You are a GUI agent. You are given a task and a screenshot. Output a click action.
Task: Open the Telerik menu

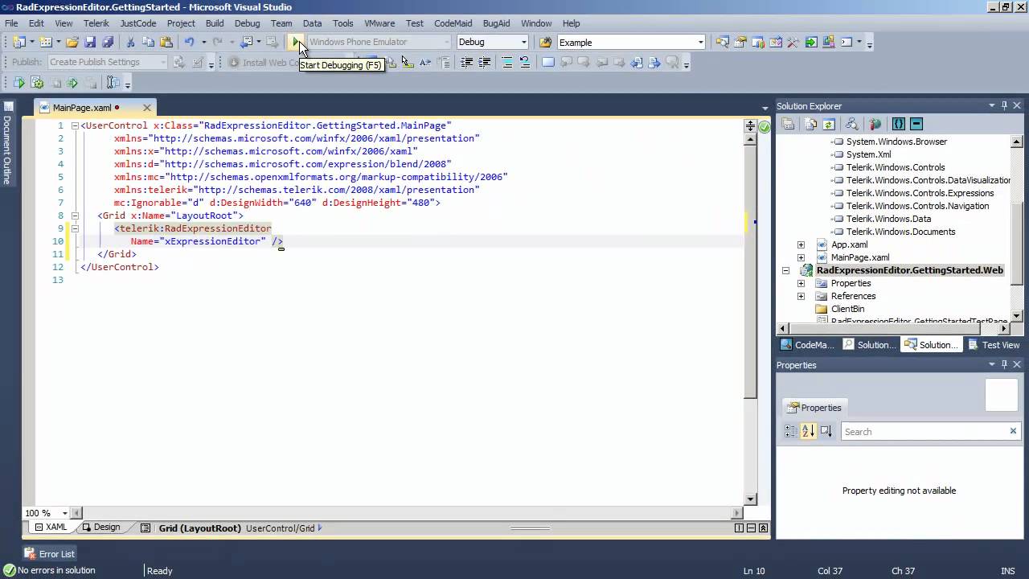tap(96, 23)
